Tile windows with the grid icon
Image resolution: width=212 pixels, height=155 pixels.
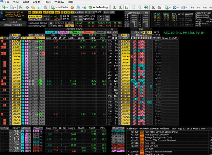pos(146,7)
